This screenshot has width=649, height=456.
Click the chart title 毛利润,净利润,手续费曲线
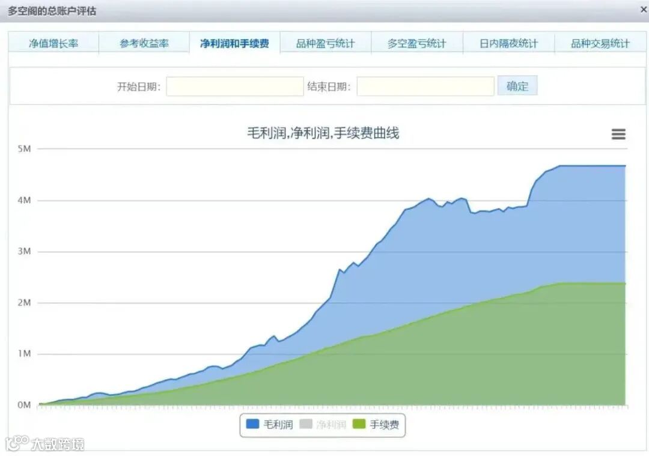pos(323,133)
